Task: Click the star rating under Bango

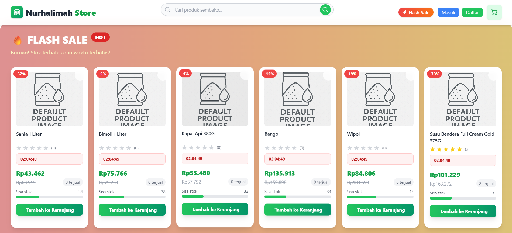Action: point(280,148)
